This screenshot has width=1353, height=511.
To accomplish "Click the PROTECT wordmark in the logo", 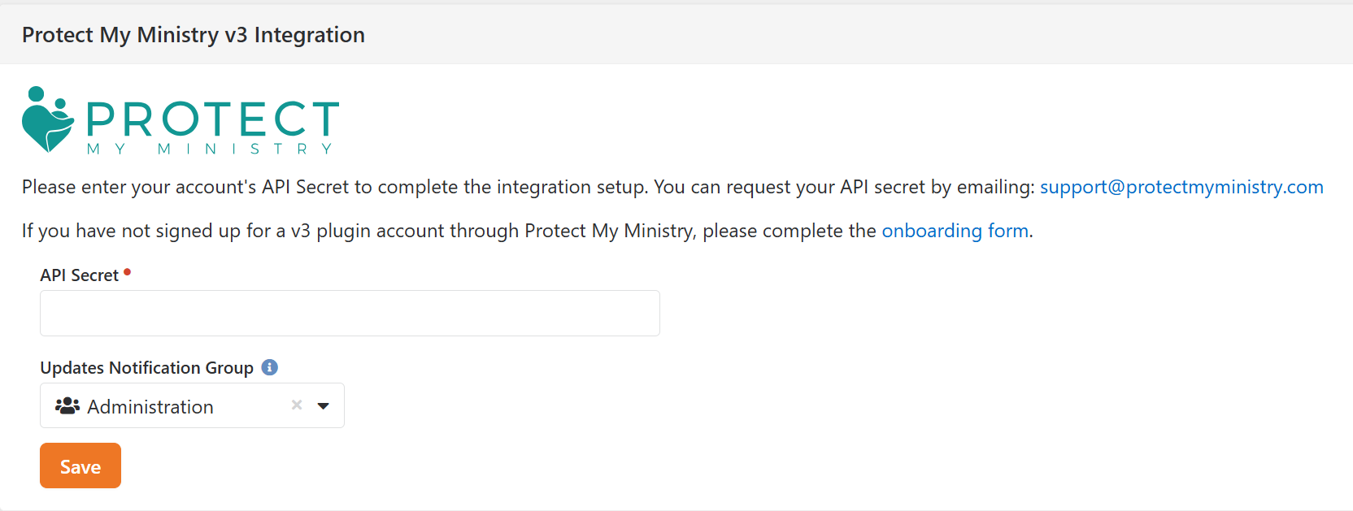I will point(213,119).
